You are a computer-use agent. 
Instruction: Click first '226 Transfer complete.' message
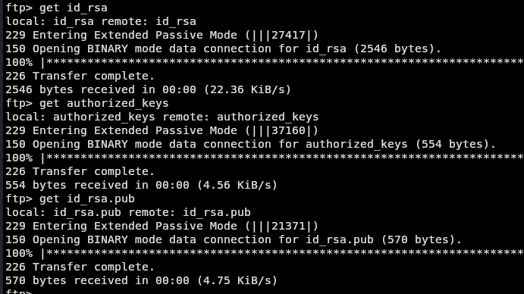(80, 76)
